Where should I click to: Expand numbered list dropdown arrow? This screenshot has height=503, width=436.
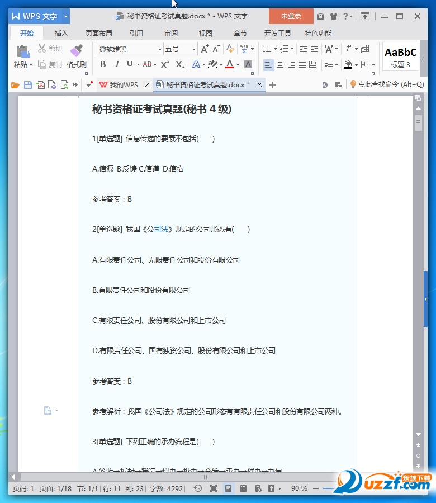(x=292, y=49)
